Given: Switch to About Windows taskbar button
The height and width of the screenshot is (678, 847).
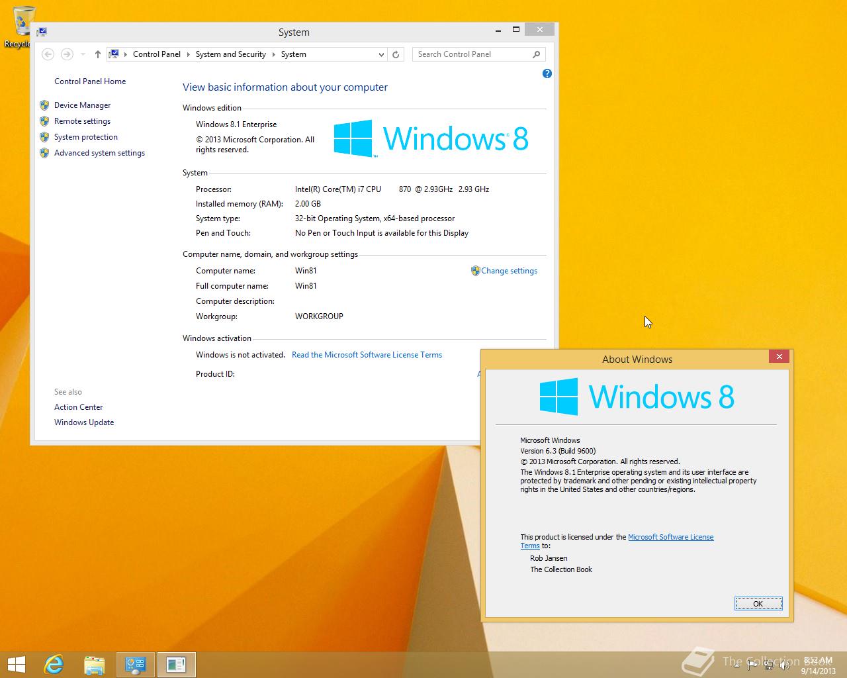Looking at the screenshot, I should [177, 665].
